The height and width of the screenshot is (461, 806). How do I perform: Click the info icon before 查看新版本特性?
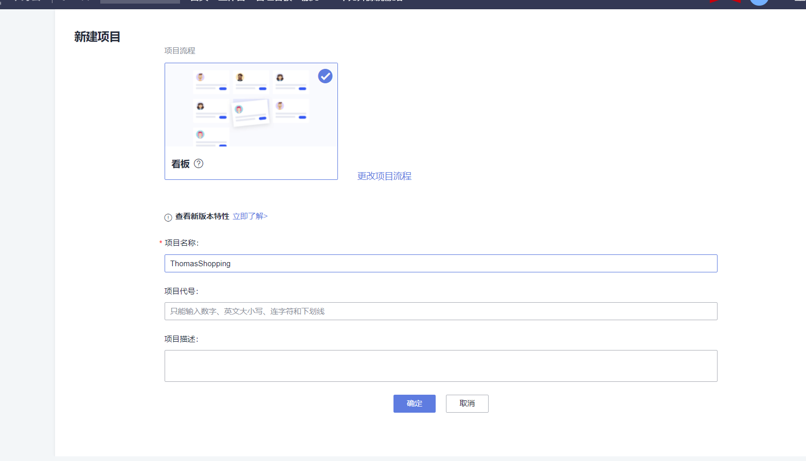click(x=168, y=217)
